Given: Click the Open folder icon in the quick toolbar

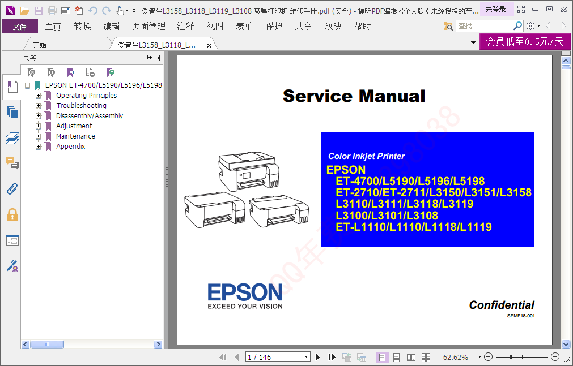Looking at the screenshot, I should [24, 11].
